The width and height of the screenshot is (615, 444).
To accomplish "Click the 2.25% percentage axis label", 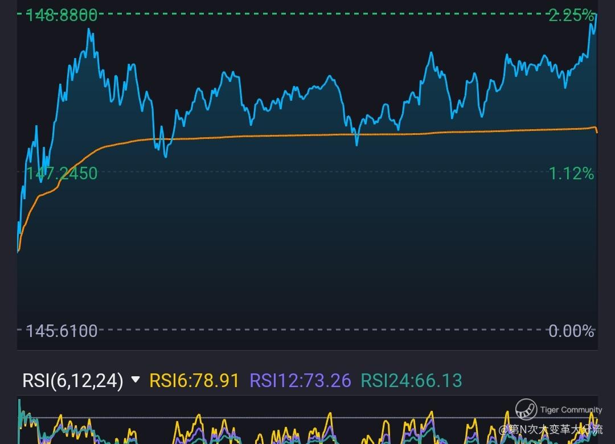I will 571,15.
